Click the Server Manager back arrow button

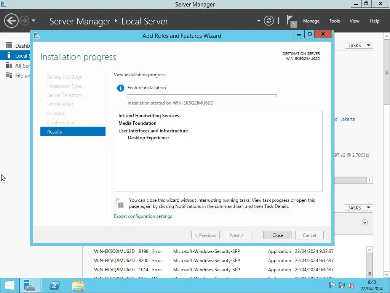tap(11, 21)
